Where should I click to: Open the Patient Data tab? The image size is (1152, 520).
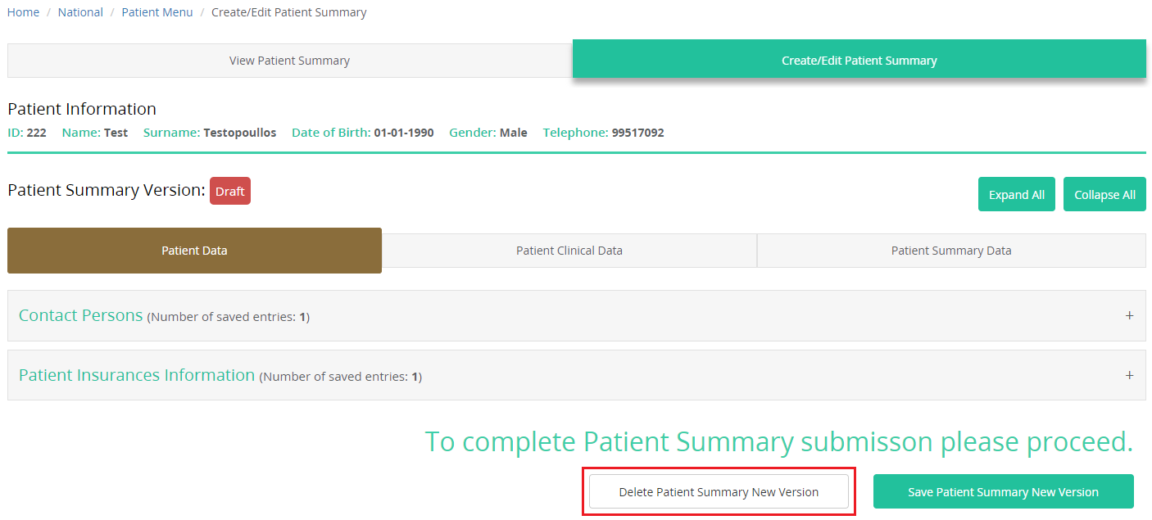click(194, 251)
